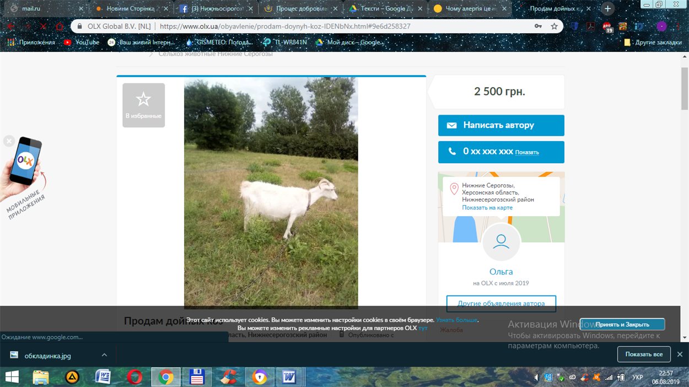Open the Windows Start menu
The image size is (689, 387).
pyautogui.click(x=12, y=377)
